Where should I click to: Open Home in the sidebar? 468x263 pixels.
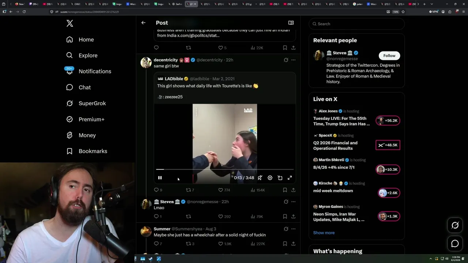point(80,39)
